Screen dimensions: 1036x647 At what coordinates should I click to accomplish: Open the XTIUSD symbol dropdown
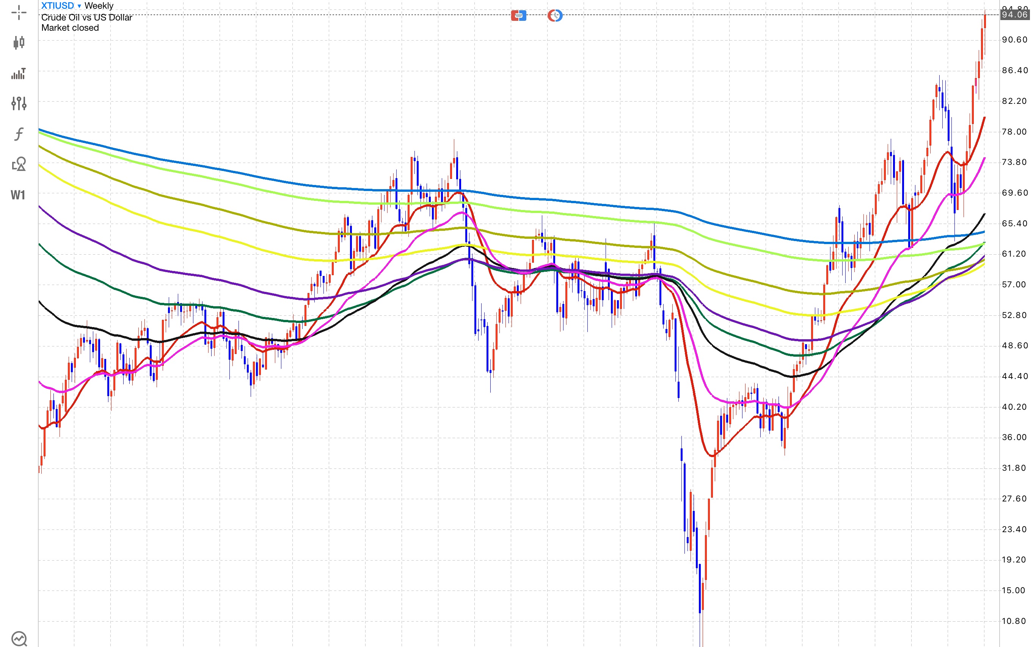click(61, 6)
